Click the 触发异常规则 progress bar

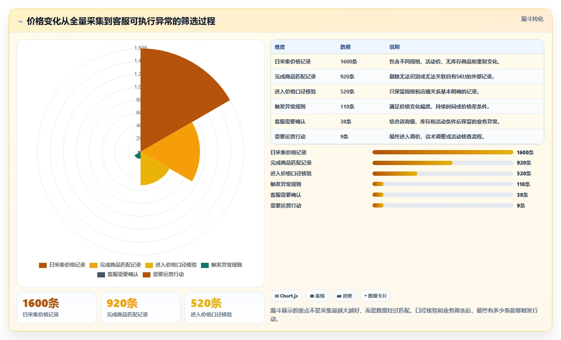(443, 184)
